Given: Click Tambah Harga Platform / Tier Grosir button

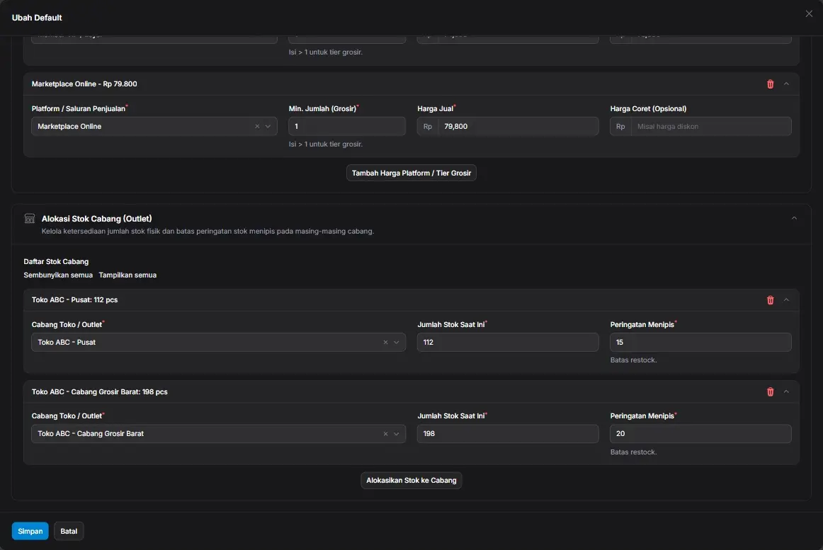Looking at the screenshot, I should point(412,173).
